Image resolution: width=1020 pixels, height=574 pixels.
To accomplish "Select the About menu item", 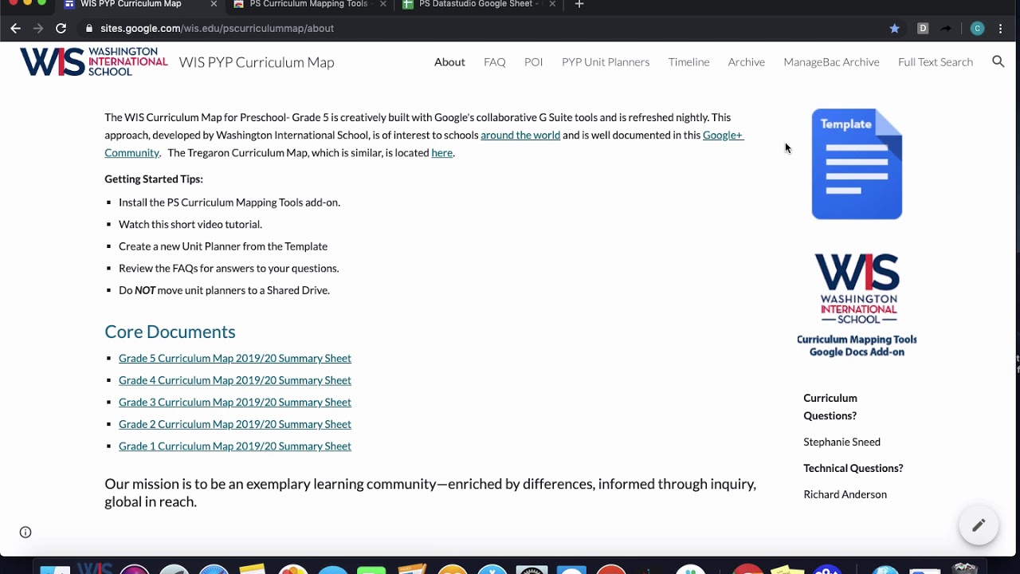I will point(449,61).
